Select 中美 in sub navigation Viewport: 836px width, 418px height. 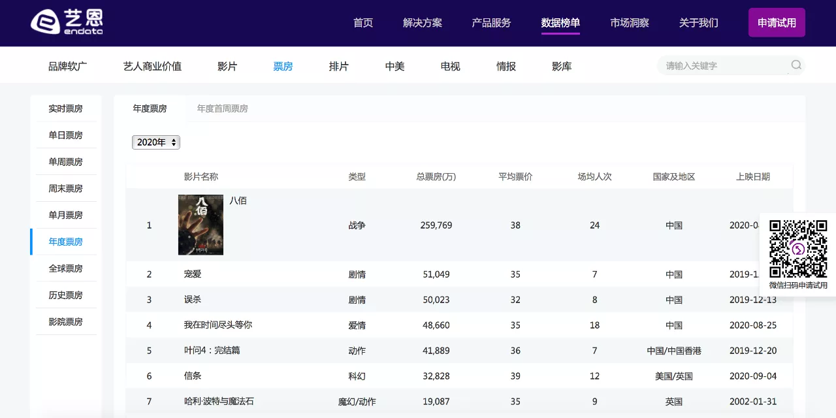[x=394, y=66]
